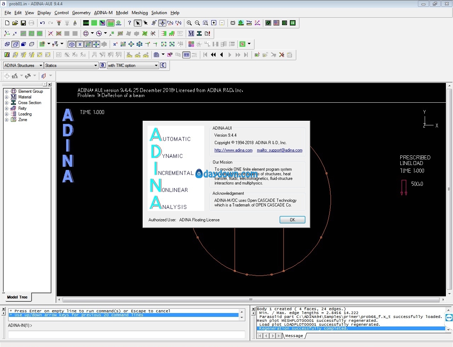453x347 pixels.
Task: Click the CLEAR graphics icon
Action: (x=86, y=23)
